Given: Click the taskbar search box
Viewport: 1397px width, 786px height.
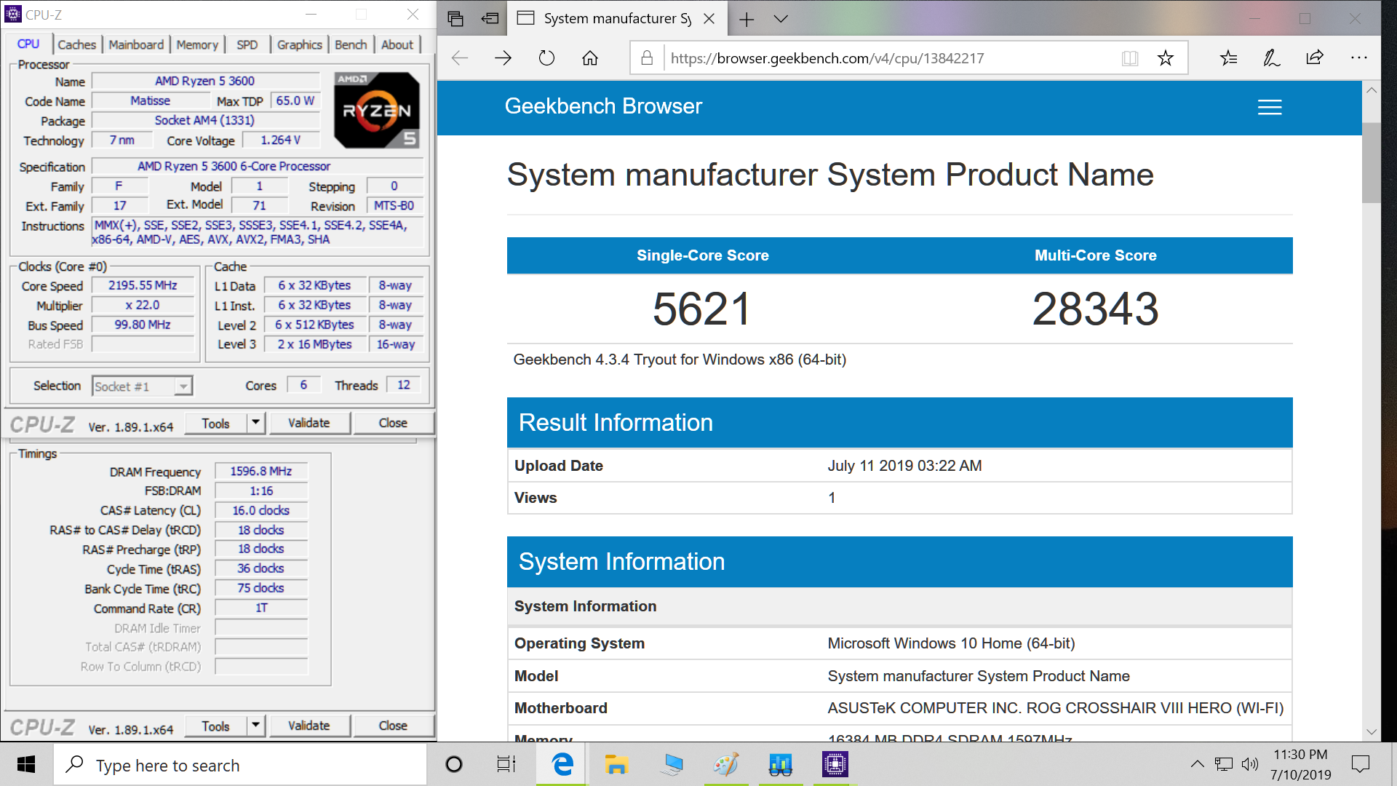Looking at the screenshot, I should click(x=240, y=765).
